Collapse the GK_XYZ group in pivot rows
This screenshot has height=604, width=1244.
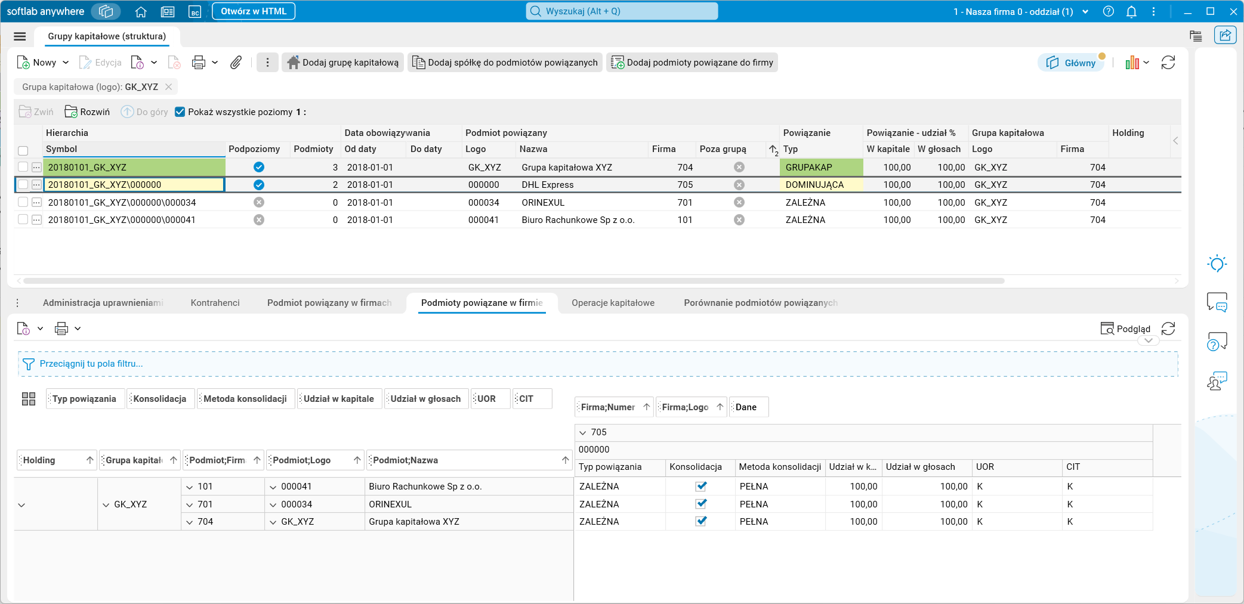pyautogui.click(x=106, y=504)
